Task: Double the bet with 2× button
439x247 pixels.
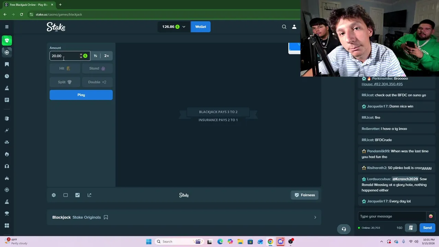Action: (106, 56)
